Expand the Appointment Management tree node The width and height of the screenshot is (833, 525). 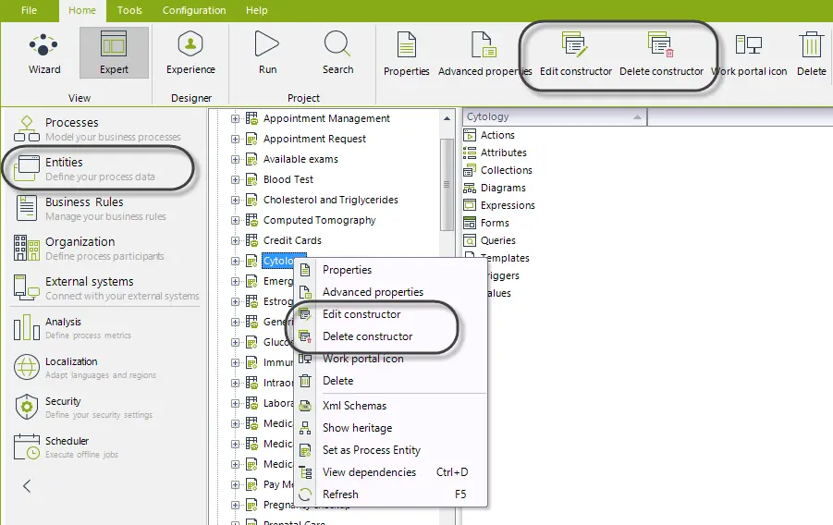[235, 118]
